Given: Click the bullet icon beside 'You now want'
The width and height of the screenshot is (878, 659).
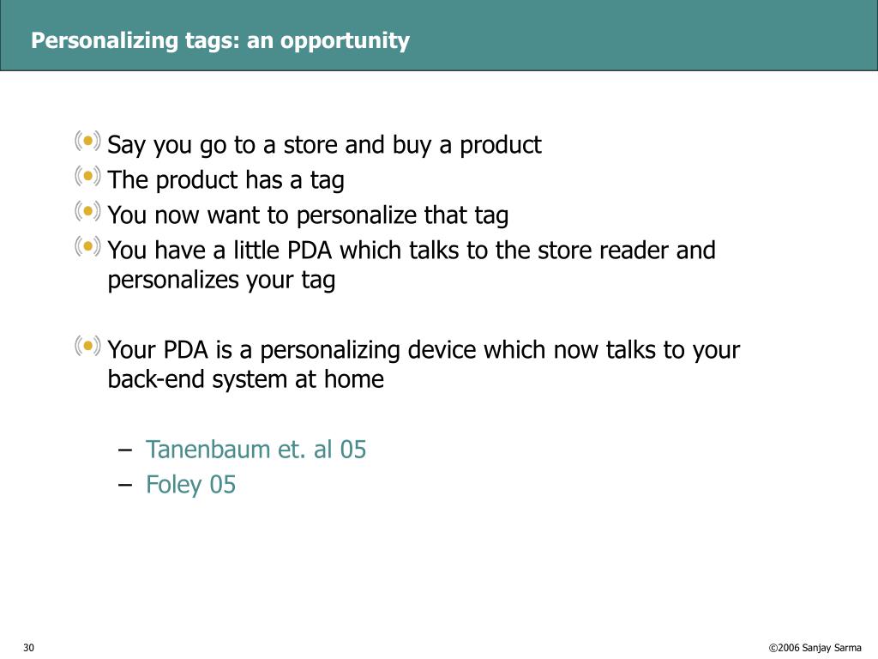Looking at the screenshot, I should (88, 211).
